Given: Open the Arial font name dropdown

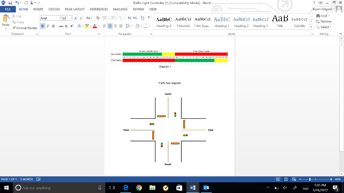Looking at the screenshot, I should [60, 18].
